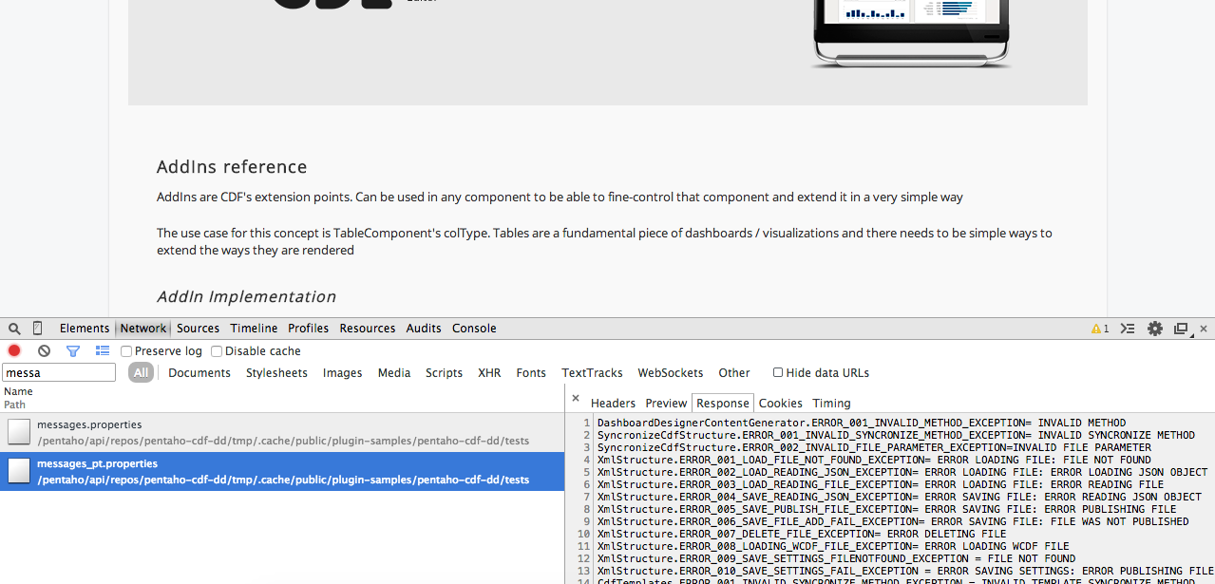This screenshot has height=584, width=1215.
Task: Close the DevTools panel
Action: (x=1204, y=329)
